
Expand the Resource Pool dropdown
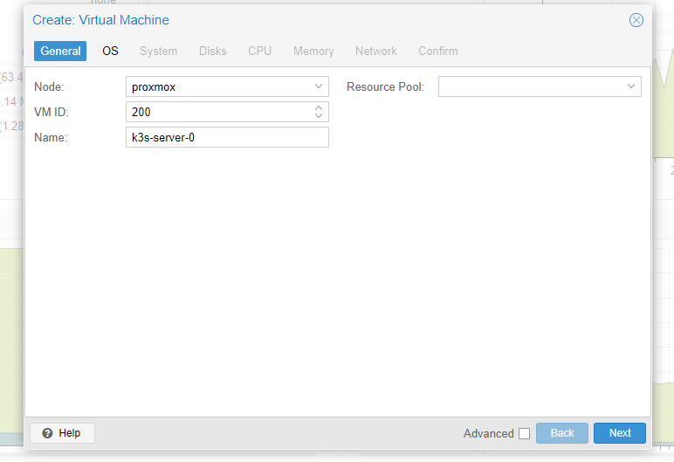point(631,86)
